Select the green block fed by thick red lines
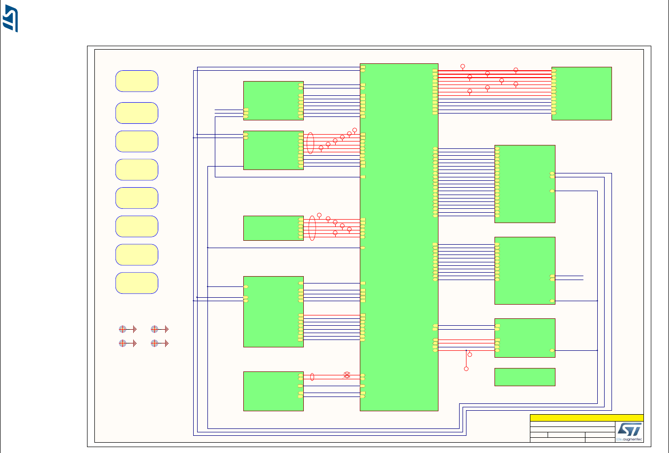The width and height of the screenshot is (669, 453). [x=582, y=93]
